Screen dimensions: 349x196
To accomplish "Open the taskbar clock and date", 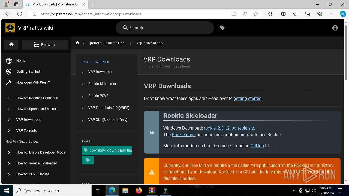I will pos(326,190).
